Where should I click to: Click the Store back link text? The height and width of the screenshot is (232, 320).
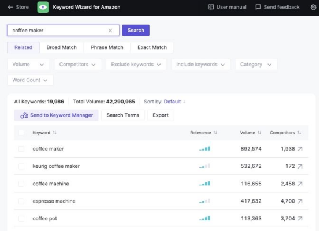point(23,7)
